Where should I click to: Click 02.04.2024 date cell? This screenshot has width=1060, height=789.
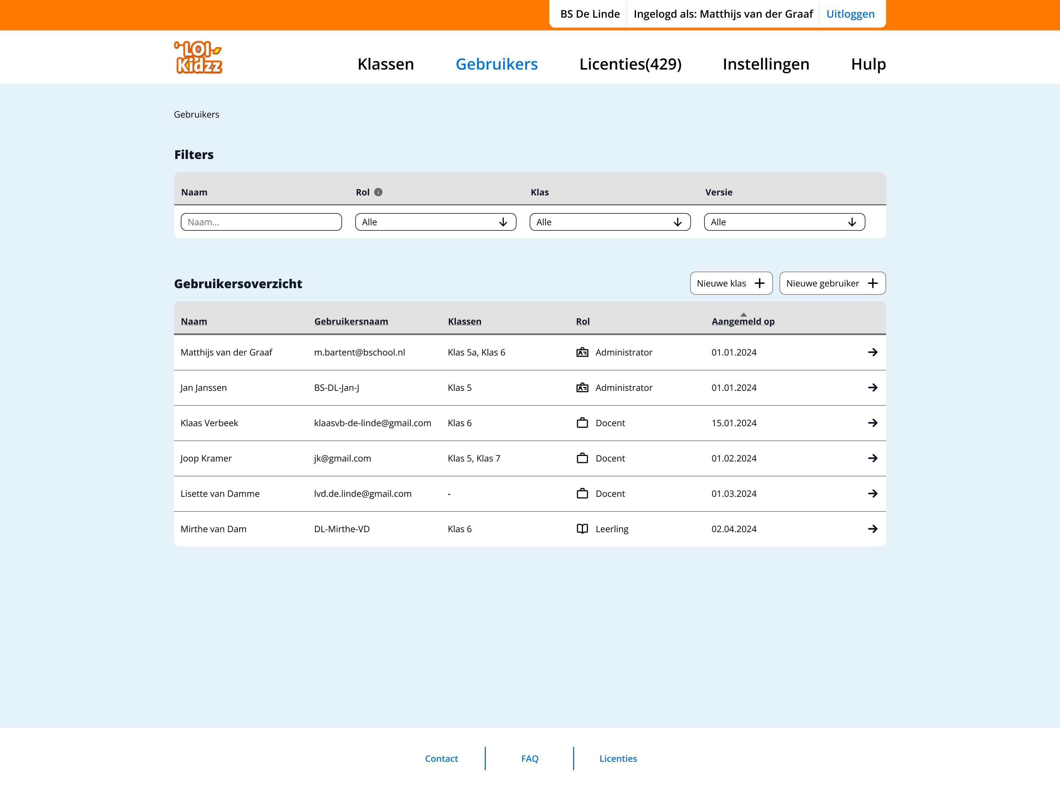coord(734,529)
